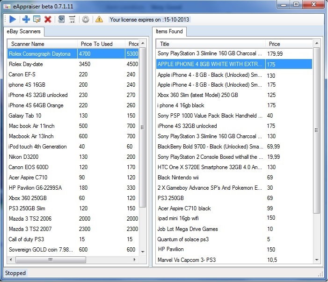Select Mazda 3 TS2 2007 scanner
328x282 pixels.
[x=73, y=229]
